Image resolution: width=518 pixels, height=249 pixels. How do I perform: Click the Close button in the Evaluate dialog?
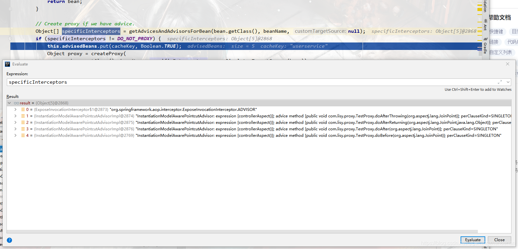coord(499,240)
